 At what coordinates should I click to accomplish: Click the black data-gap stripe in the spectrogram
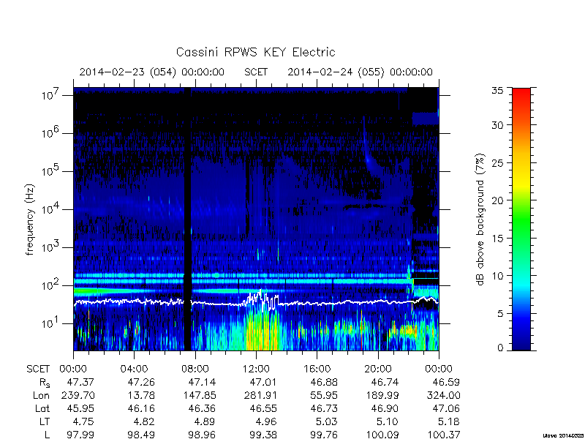188,219
